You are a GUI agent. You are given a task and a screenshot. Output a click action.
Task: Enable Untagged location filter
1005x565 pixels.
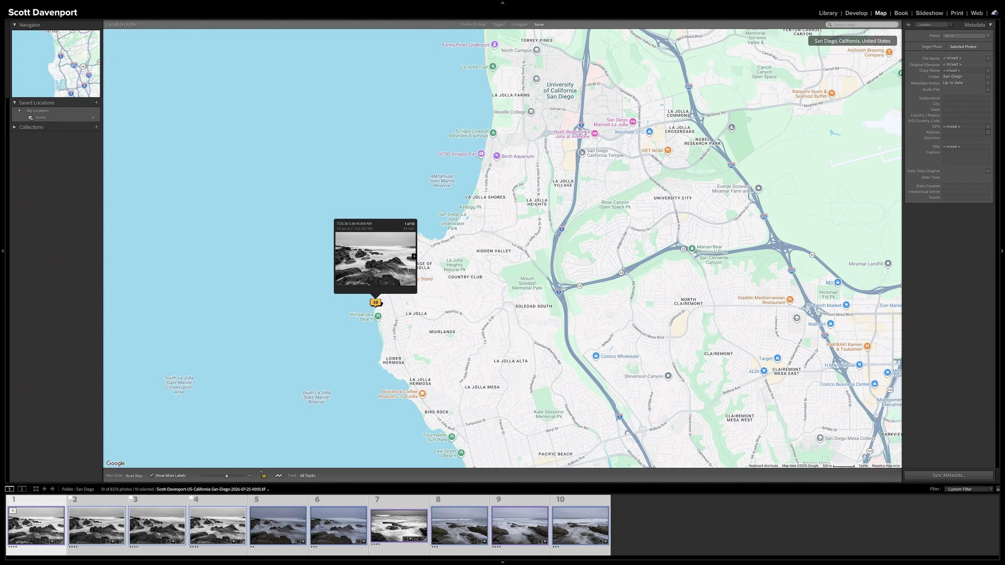(519, 25)
